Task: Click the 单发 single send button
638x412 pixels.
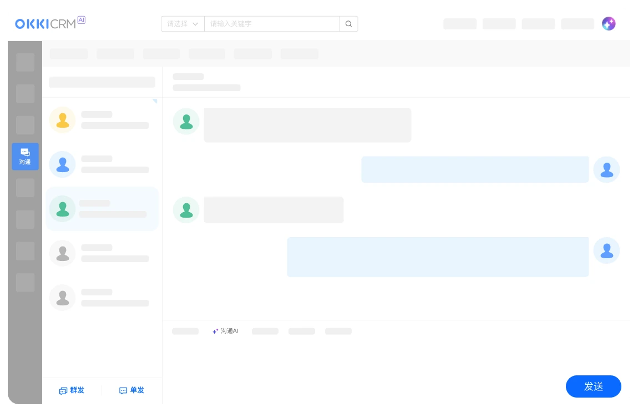Action: (x=131, y=390)
